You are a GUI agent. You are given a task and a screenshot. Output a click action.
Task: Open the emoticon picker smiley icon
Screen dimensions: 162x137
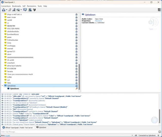(x=160, y=132)
